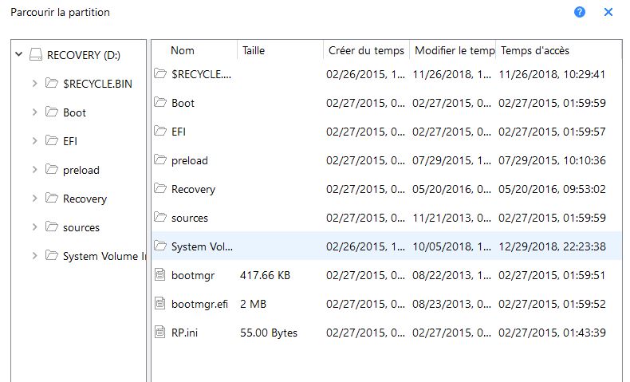Select the bootmgr.efi file name

pyautogui.click(x=199, y=304)
